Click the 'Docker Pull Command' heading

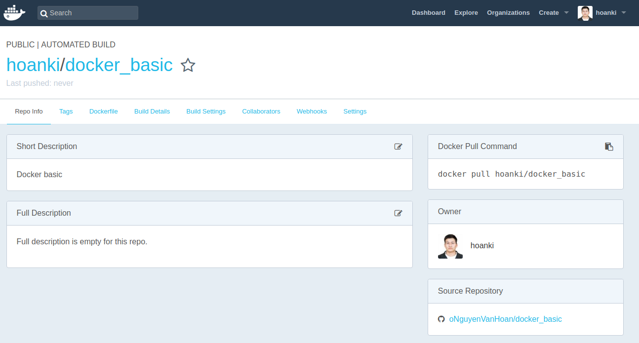pyautogui.click(x=478, y=147)
